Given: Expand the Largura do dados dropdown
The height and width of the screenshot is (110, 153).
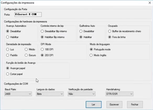Looking at the screenshot, I should [50, 94].
